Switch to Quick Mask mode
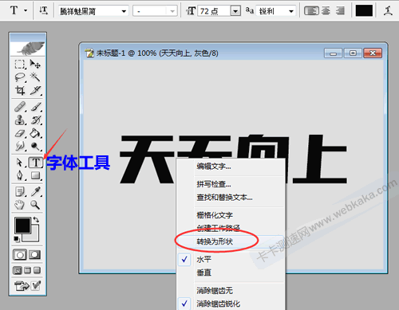The height and width of the screenshot is (310, 399). pyautogui.click(x=34, y=255)
